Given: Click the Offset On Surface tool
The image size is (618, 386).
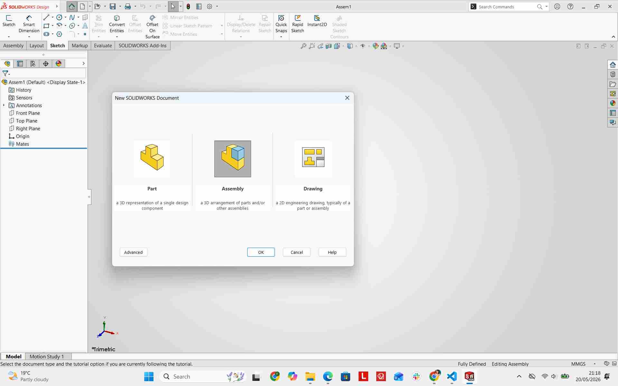Looking at the screenshot, I should click(152, 27).
